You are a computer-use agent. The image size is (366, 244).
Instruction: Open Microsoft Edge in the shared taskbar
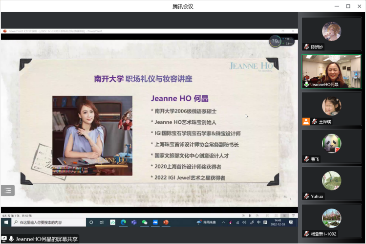tap(123, 222)
